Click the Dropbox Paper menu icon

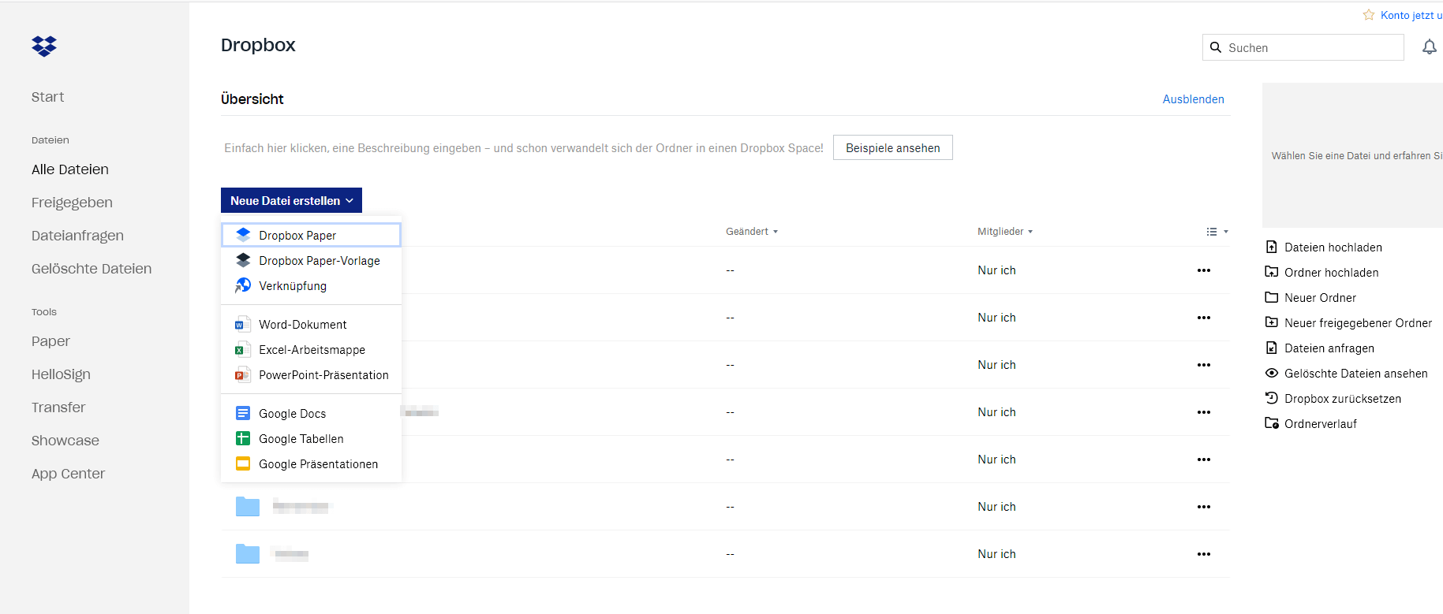(243, 235)
